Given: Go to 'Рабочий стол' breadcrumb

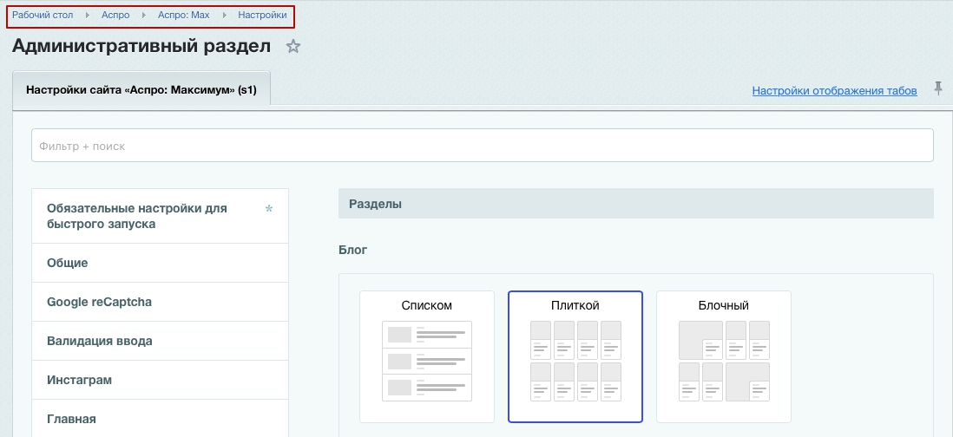Looking at the screenshot, I should coord(43,16).
